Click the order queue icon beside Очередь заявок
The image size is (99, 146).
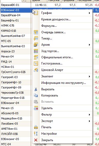[x=36, y=32]
